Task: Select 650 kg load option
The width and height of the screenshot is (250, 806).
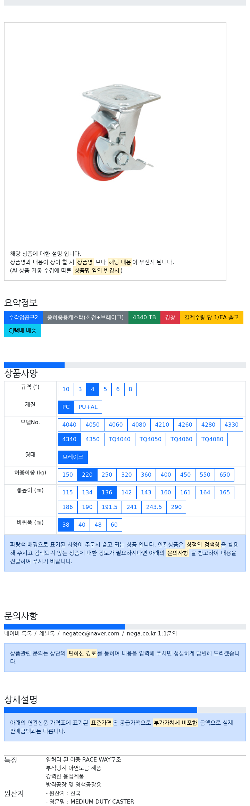Action: coord(225,475)
